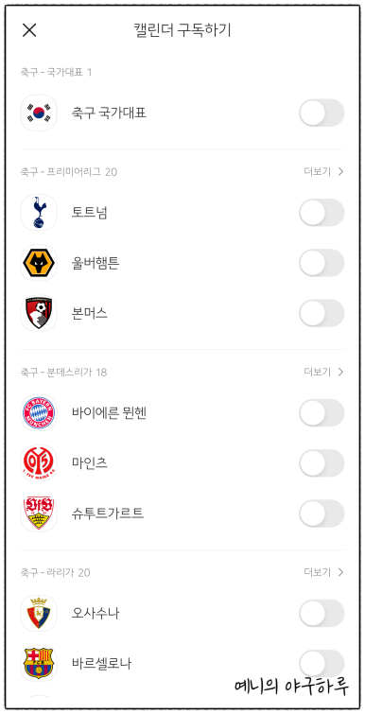The image size is (365, 714).
Task: Enable the 마인츠 subscription switch
Action: click(322, 463)
